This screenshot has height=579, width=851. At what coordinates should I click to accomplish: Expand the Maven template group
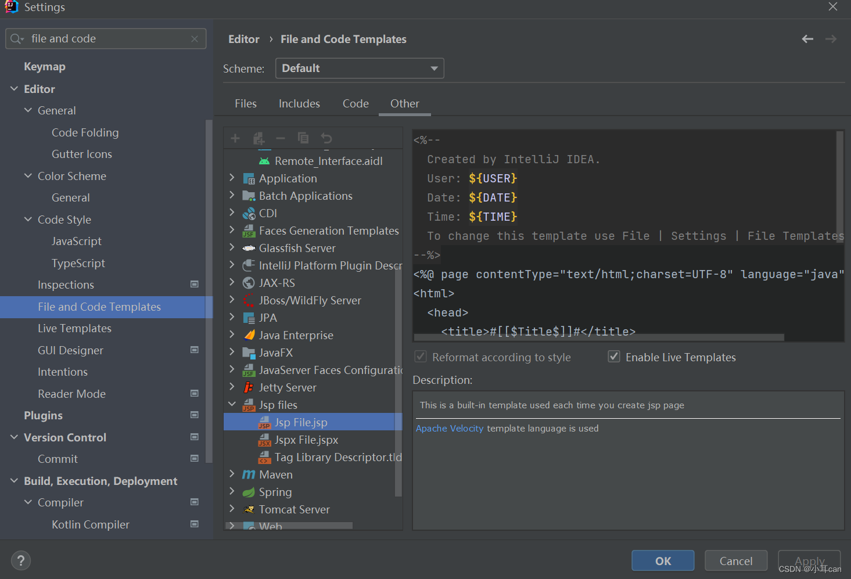click(232, 474)
